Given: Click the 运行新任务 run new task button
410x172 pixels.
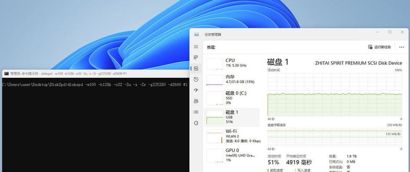Looking at the screenshot, I should pyautogui.click(x=379, y=47).
